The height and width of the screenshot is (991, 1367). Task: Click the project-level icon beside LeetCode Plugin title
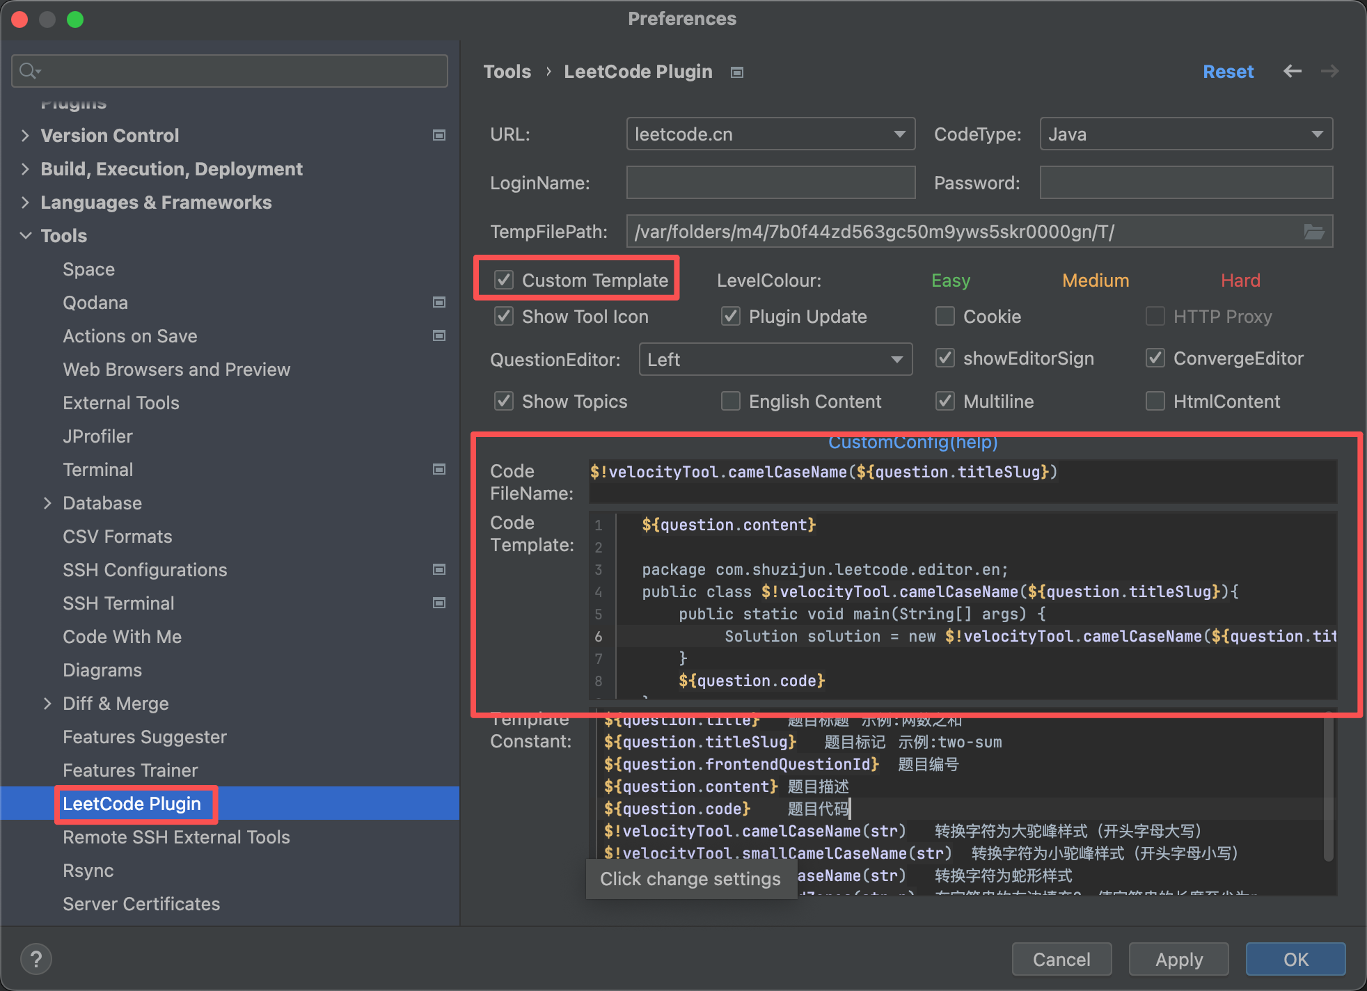[737, 72]
